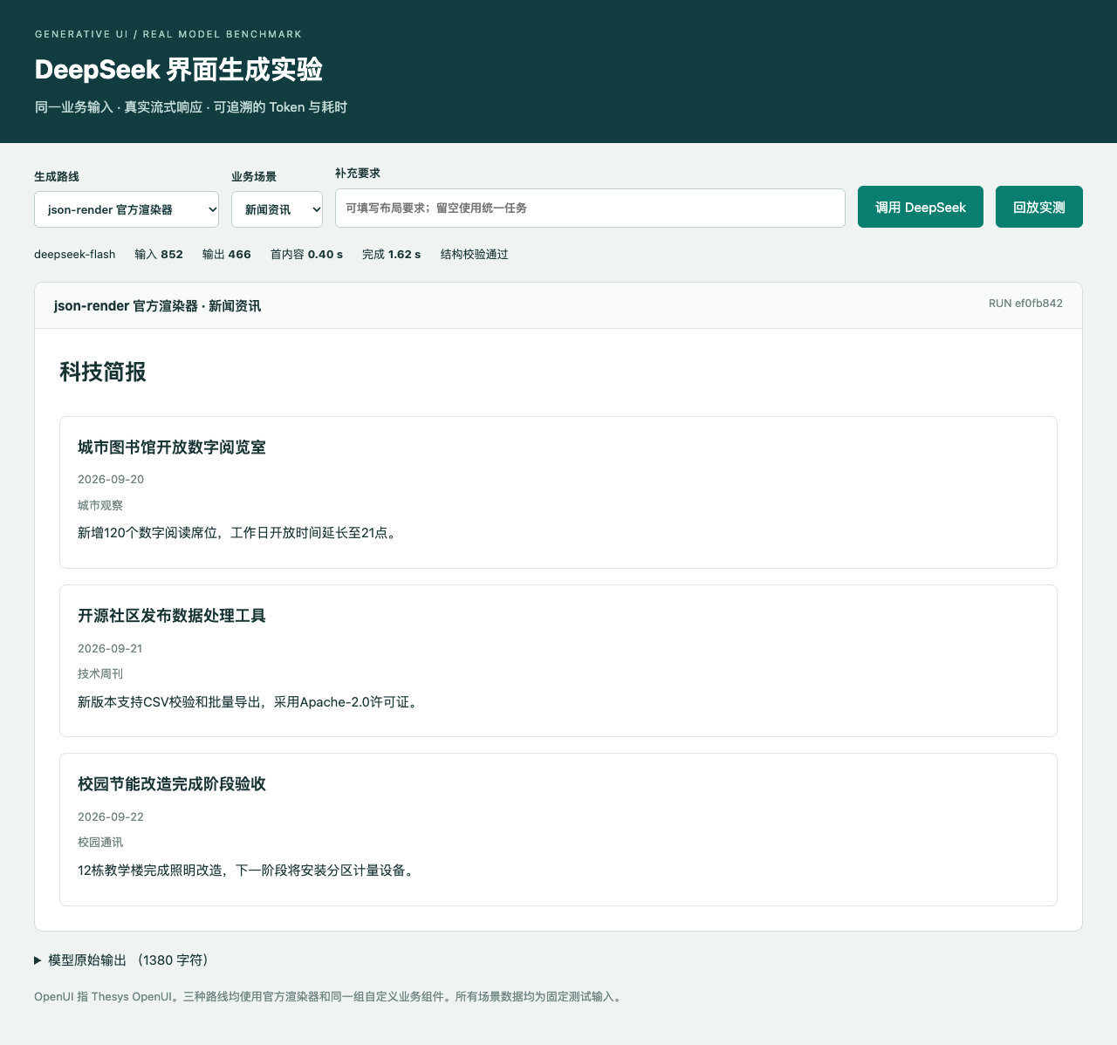Open the 生成路线 json-render dropdown
The width and height of the screenshot is (1117, 1045).
[x=127, y=209]
